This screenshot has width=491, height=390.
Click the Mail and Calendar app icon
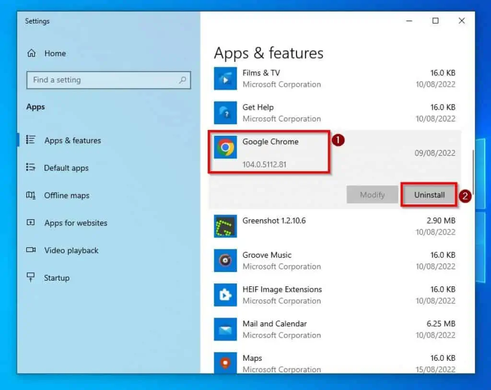point(225,329)
